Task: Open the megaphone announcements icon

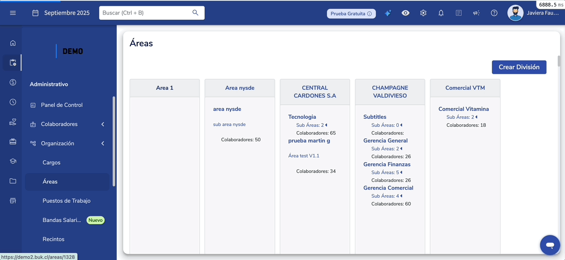Action: pyautogui.click(x=476, y=13)
